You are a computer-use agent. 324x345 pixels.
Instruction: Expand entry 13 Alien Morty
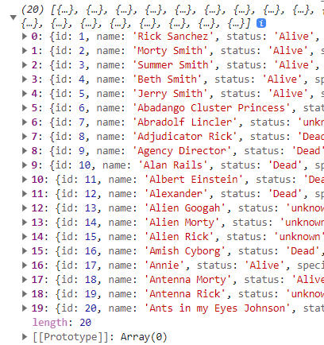point(25,222)
